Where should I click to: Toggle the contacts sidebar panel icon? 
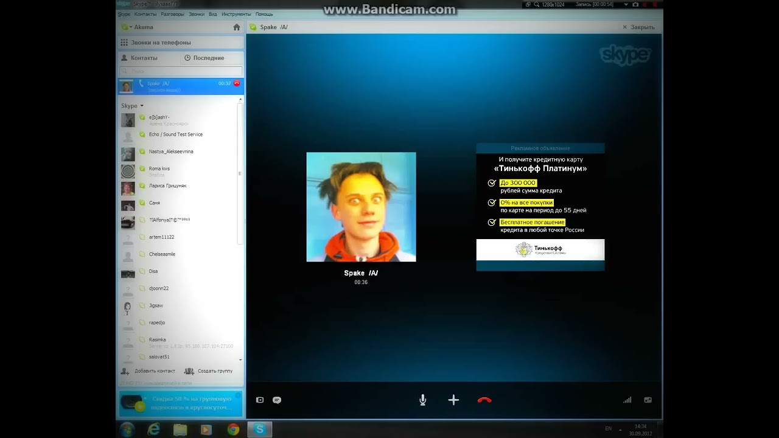(x=260, y=400)
